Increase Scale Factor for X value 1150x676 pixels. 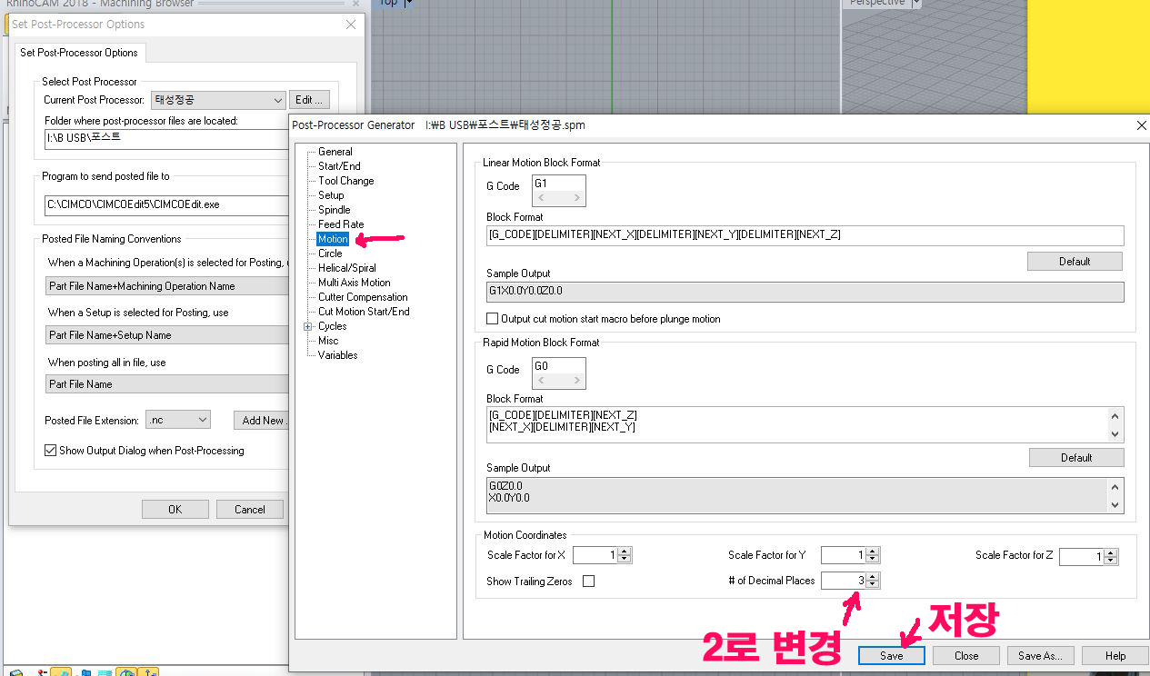[625, 552]
